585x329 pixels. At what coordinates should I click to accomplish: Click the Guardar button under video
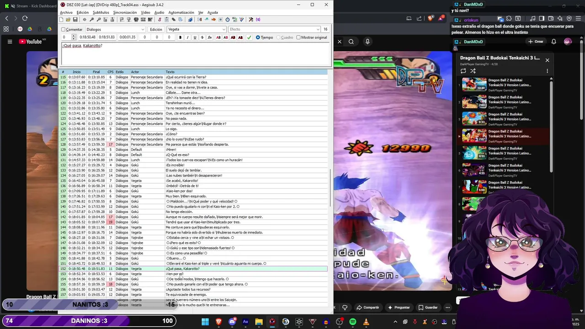point(428,308)
